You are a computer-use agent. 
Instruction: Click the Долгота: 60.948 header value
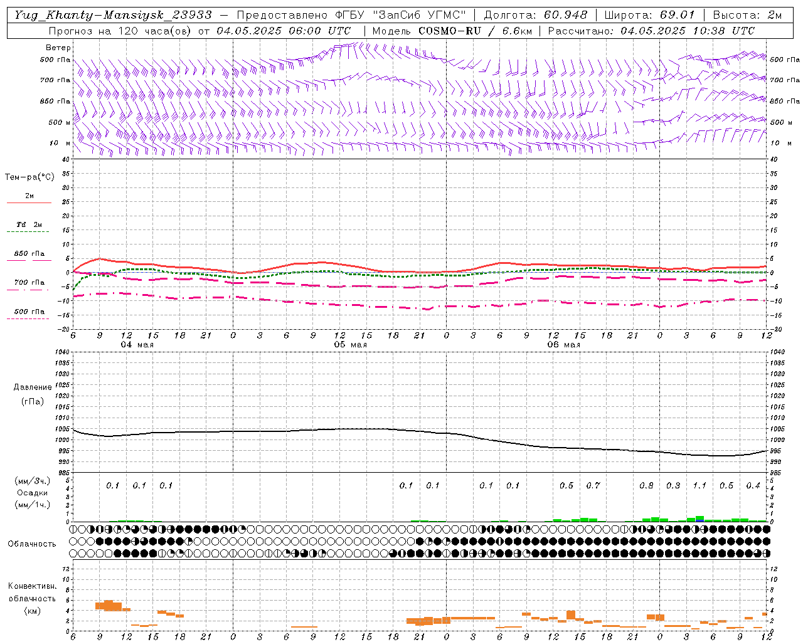[536, 14]
